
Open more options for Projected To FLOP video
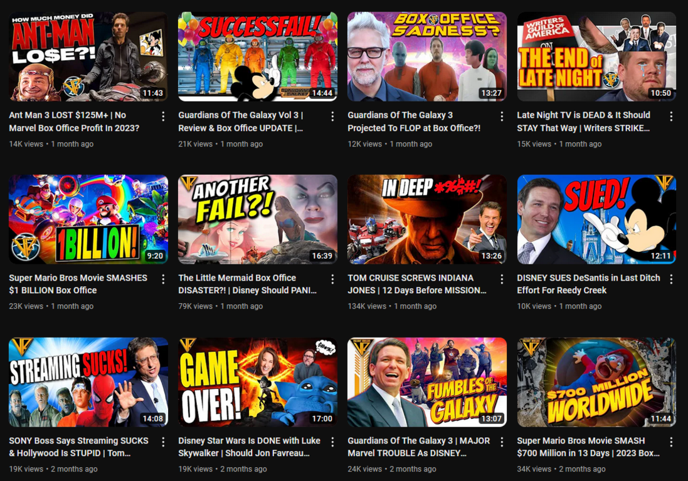502,116
